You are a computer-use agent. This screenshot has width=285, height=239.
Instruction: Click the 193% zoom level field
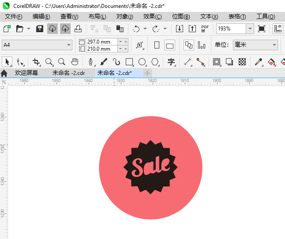coord(231,29)
